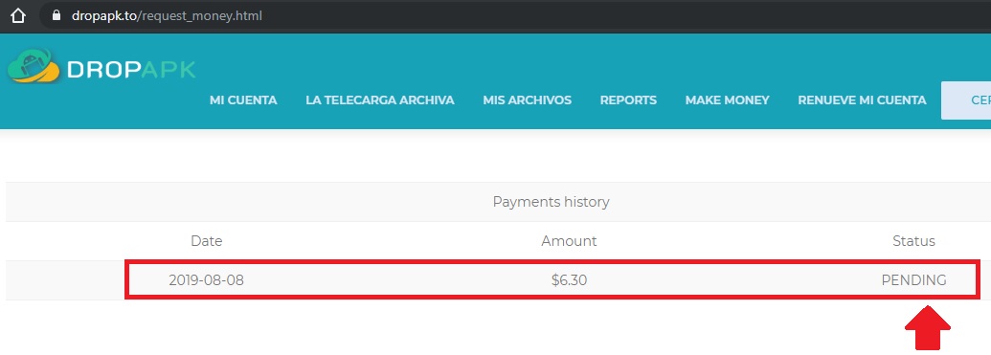The height and width of the screenshot is (355, 991).
Task: Open the MAKE MONEY page
Action: [x=728, y=100]
